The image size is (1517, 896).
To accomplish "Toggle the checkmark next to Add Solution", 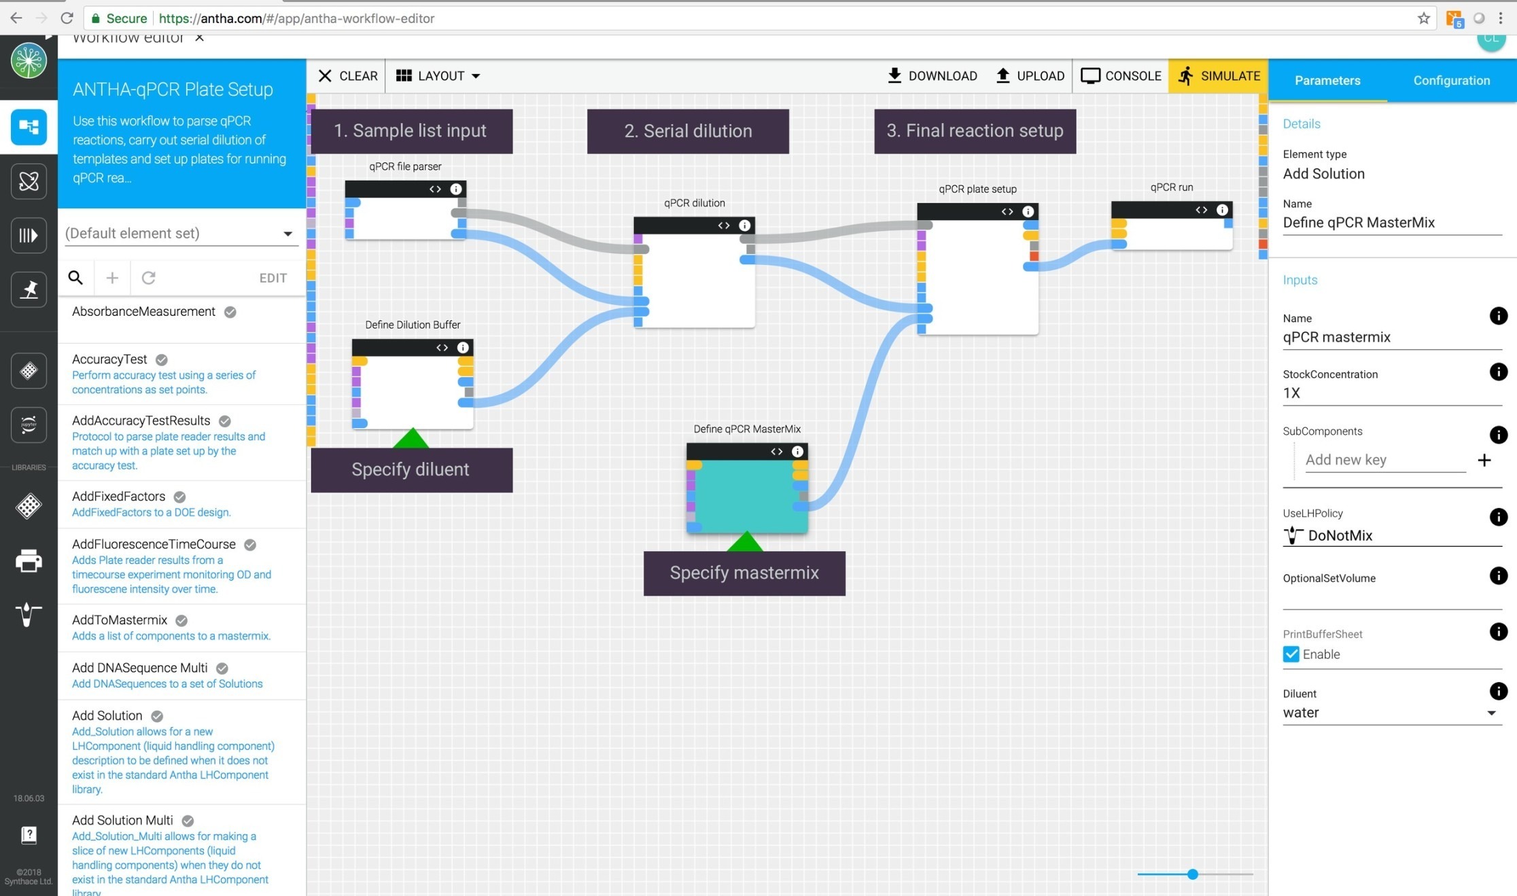I will pos(157,716).
